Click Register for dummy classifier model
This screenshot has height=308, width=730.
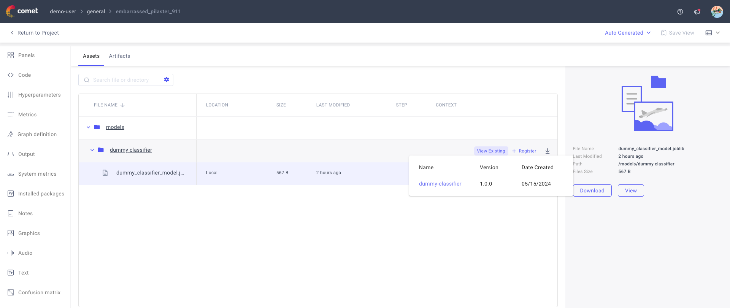pyautogui.click(x=524, y=151)
